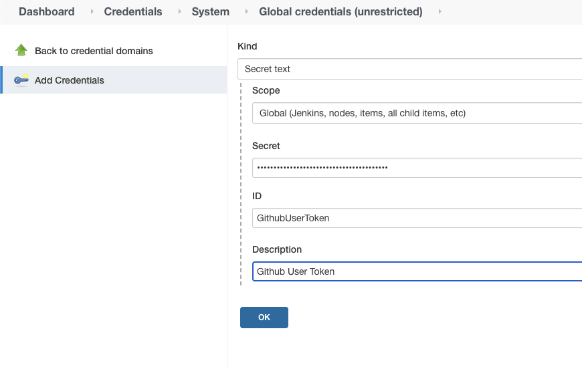582x369 pixels.
Task: Click the ID label
Action: point(257,196)
